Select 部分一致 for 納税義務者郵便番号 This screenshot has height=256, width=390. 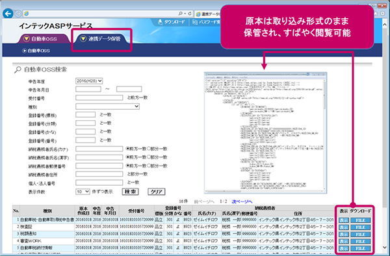(x=149, y=166)
